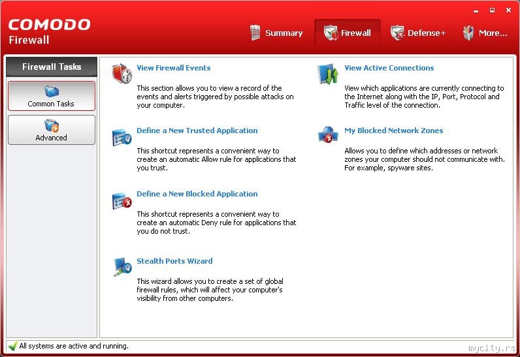
Task: Open the View Active Connections link
Action: pos(389,68)
